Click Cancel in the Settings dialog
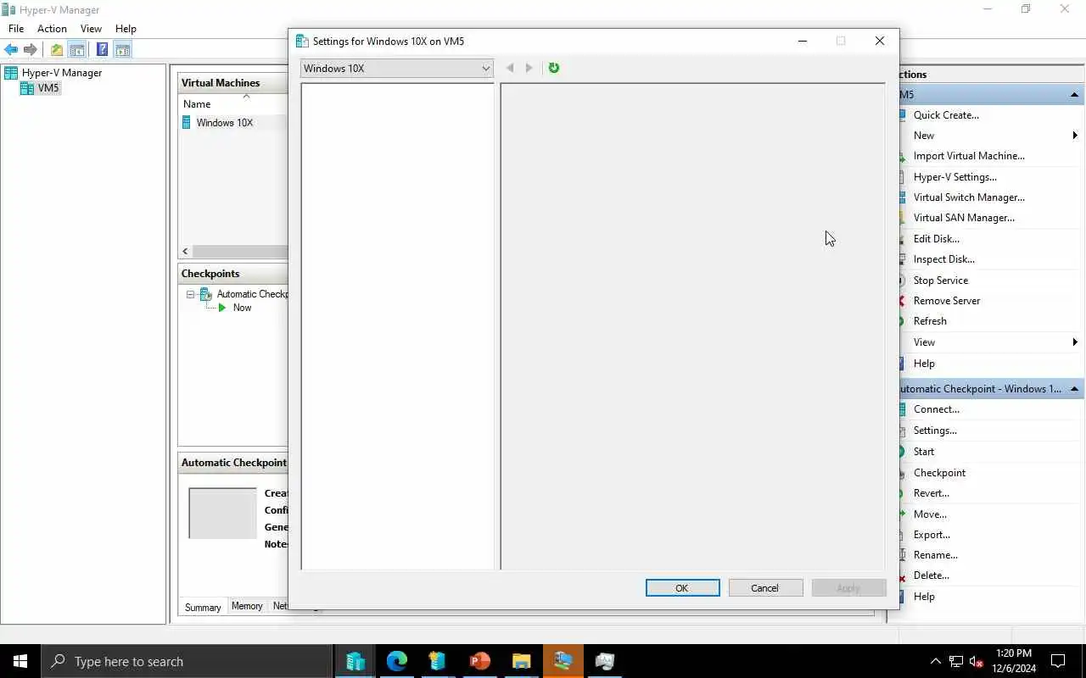Viewport: 1086px width, 678px height. [765, 588]
